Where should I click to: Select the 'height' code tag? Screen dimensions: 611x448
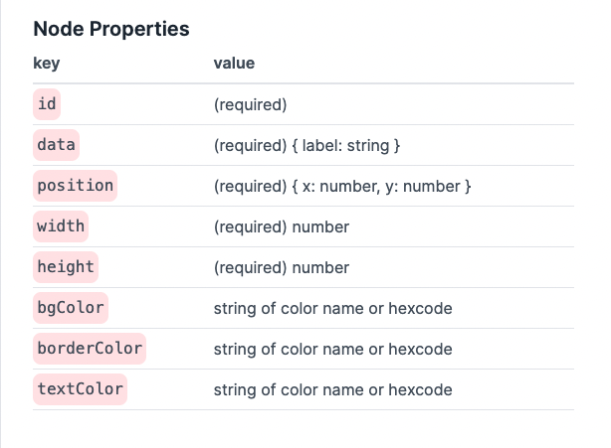pyautogui.click(x=66, y=267)
